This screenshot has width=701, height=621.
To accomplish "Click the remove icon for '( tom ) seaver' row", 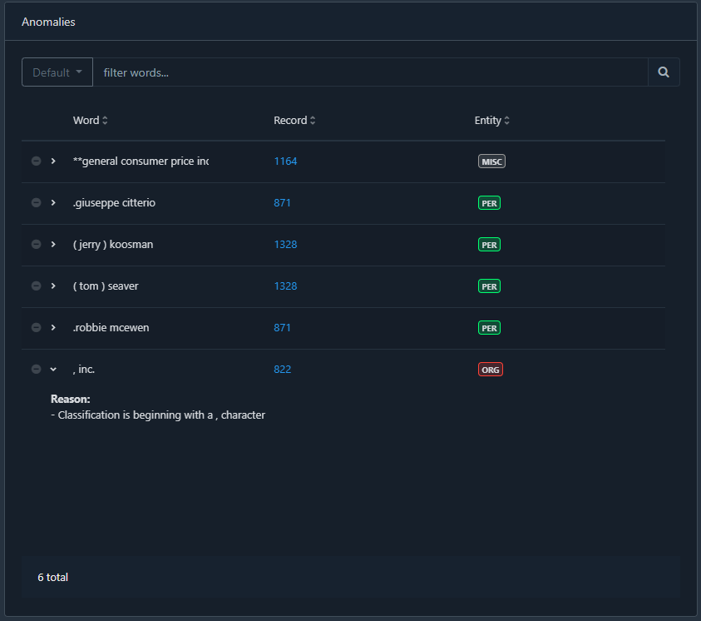I will 36,286.
